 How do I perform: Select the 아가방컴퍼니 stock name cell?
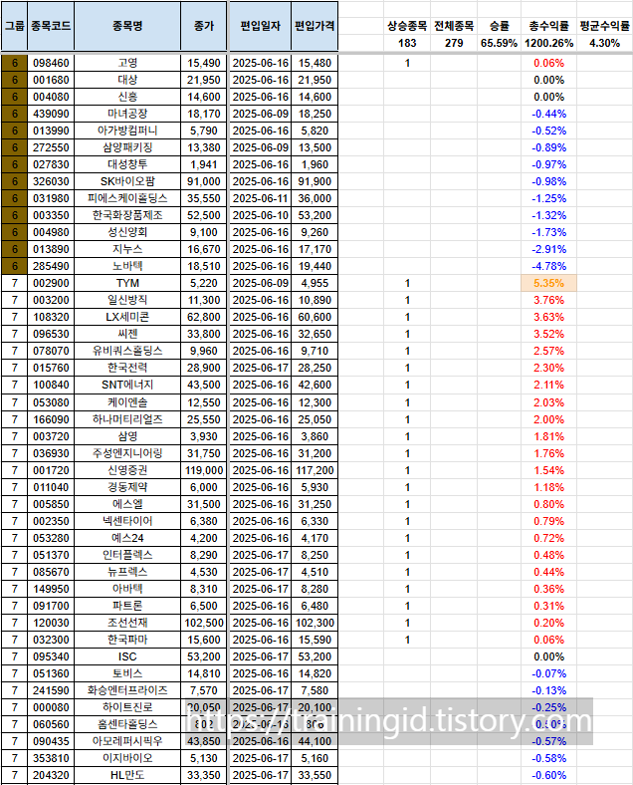tap(127, 131)
